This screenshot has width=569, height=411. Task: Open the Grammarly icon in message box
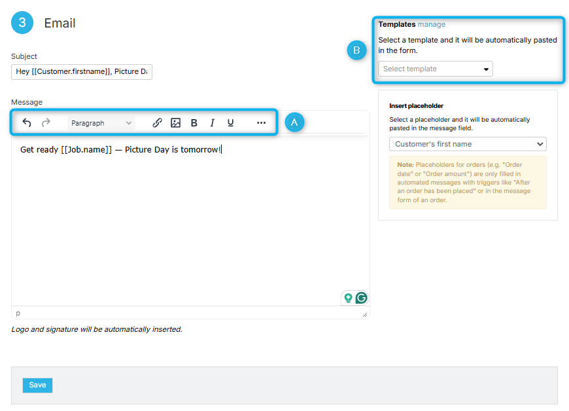361,298
